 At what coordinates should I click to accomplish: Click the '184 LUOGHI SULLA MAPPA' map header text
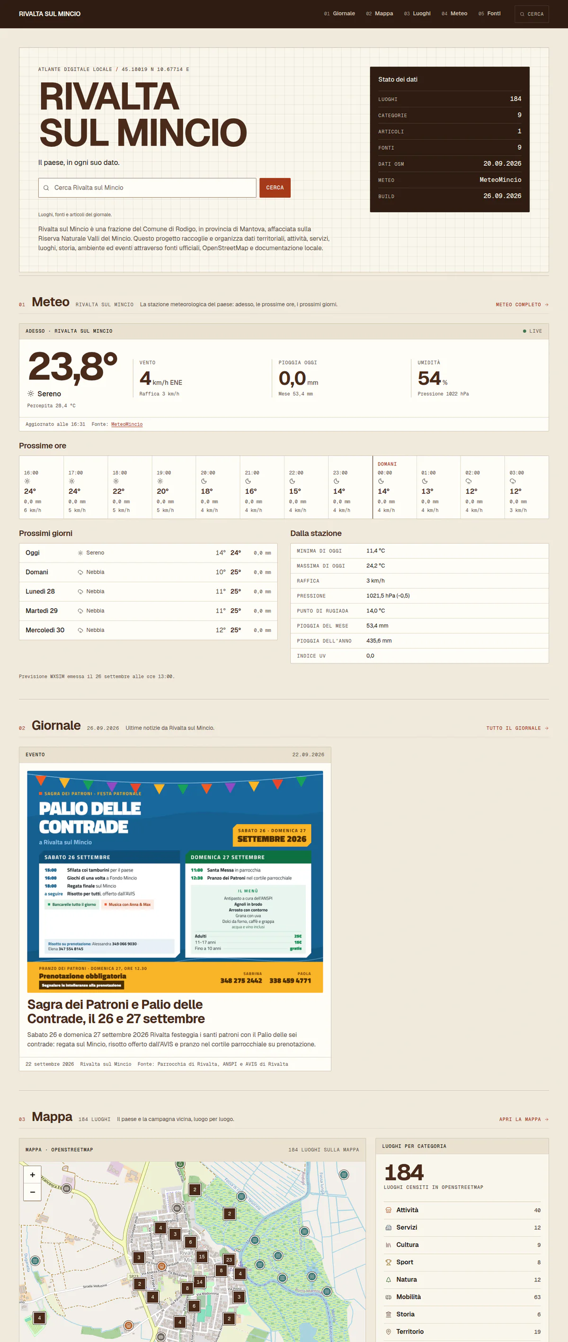click(x=324, y=1150)
